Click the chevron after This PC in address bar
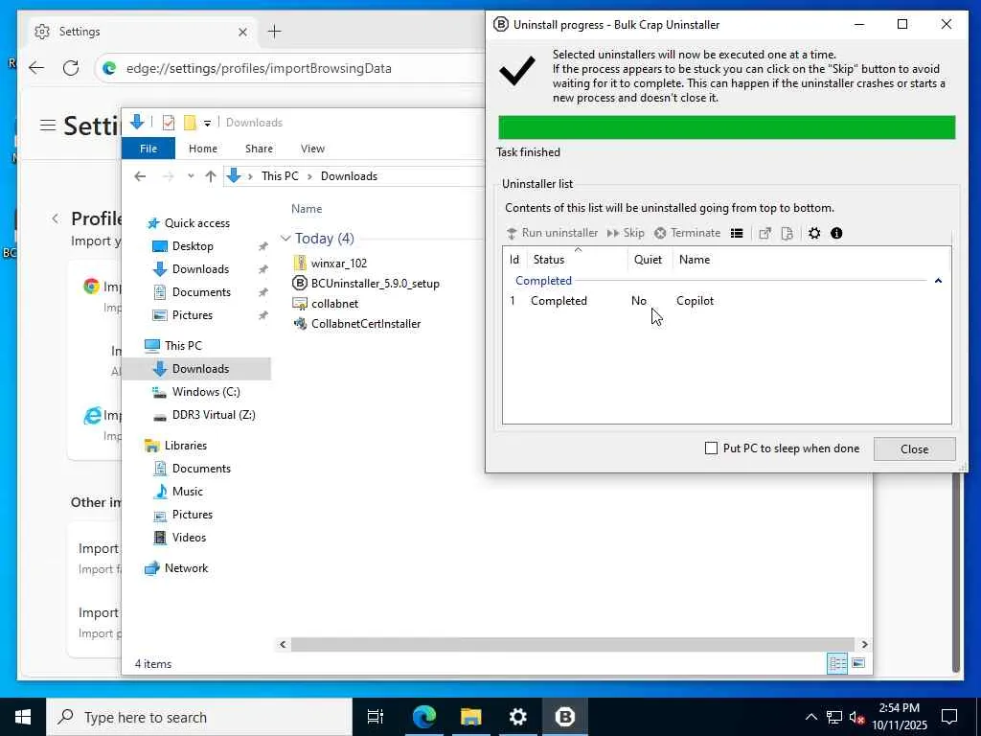981x736 pixels. [309, 176]
